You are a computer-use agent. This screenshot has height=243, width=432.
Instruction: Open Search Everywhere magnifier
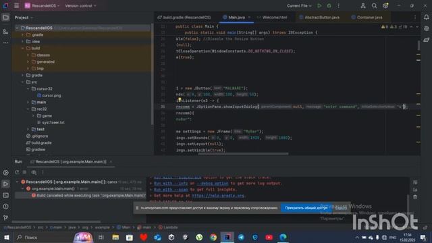tap(374, 5)
